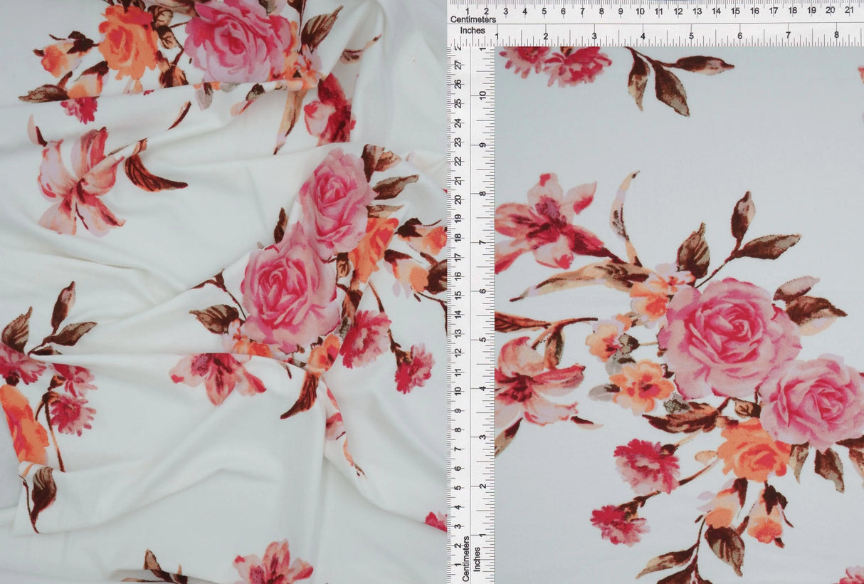864x584 pixels.
Task: Select the largest pink rose in the flat swatch
Action: tap(726, 333)
